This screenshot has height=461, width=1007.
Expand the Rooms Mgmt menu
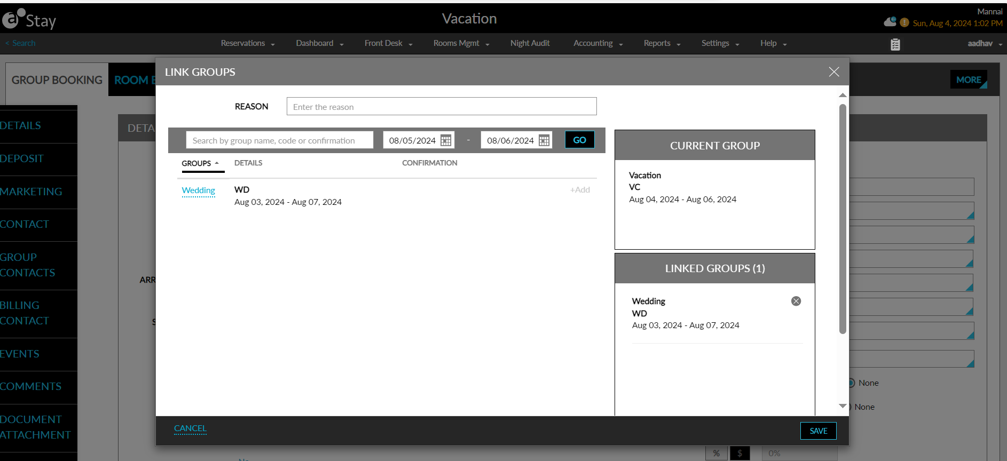[x=461, y=43]
